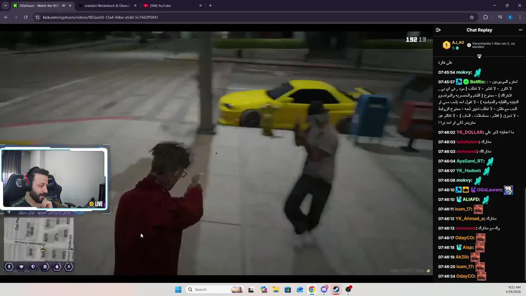This screenshot has height=296, width=526.
Task: Open a new browser tab
Action: [x=210, y=6]
